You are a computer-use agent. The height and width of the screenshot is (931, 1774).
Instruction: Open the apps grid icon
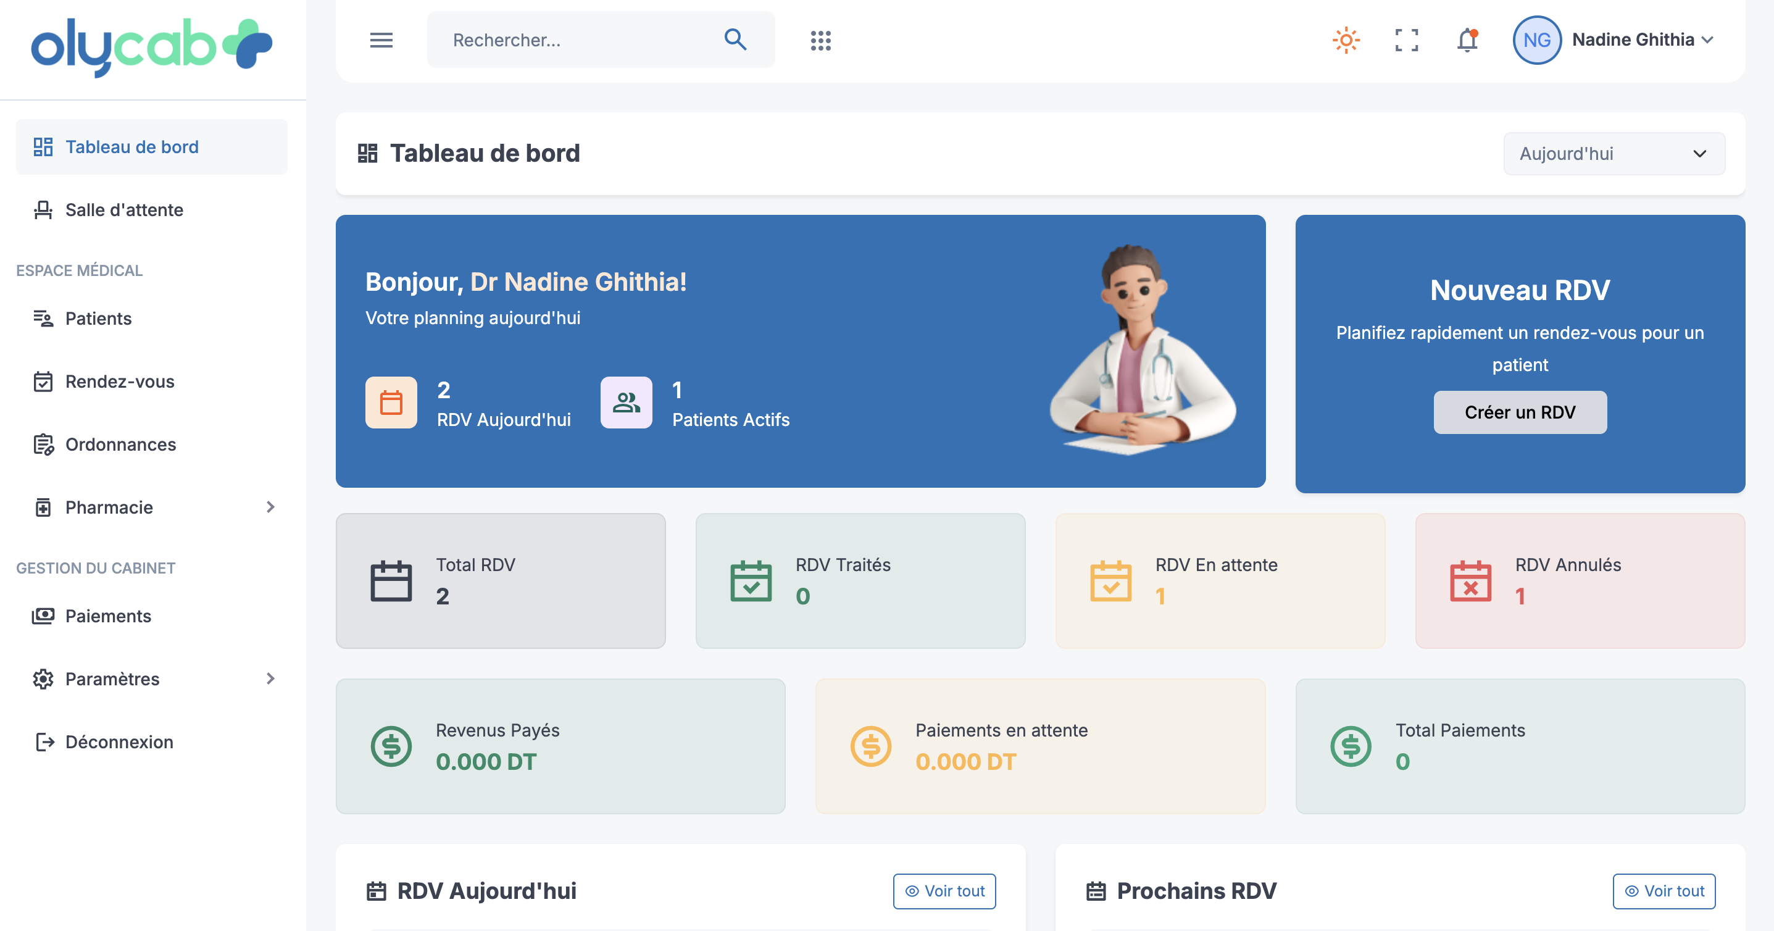point(820,40)
